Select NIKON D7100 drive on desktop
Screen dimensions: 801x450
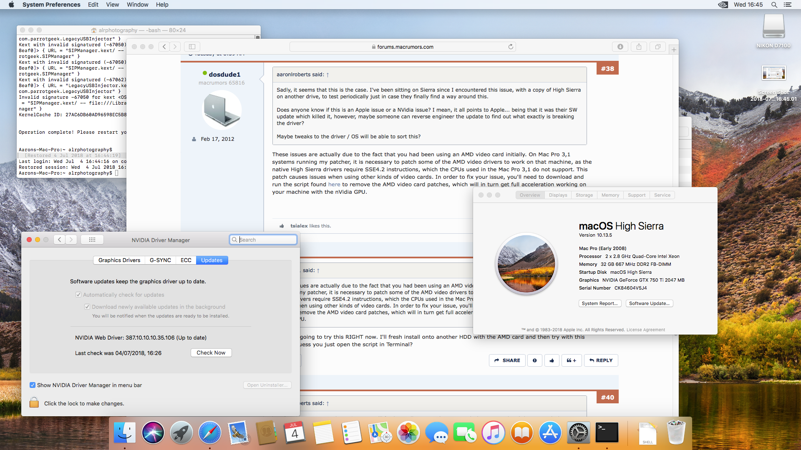(x=773, y=31)
